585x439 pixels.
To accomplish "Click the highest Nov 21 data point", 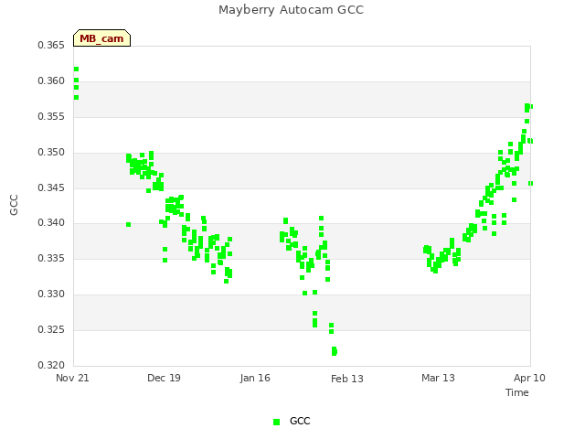I will [x=76, y=70].
